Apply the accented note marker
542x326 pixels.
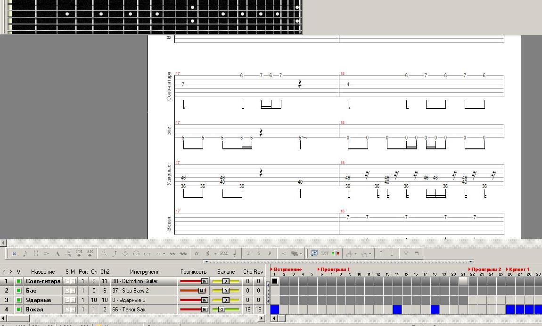coord(46,253)
